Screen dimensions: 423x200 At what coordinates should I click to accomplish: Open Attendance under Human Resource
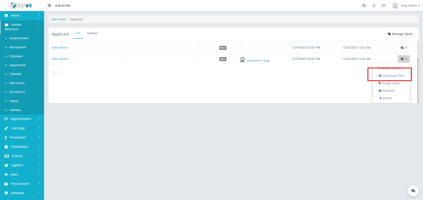[17, 83]
